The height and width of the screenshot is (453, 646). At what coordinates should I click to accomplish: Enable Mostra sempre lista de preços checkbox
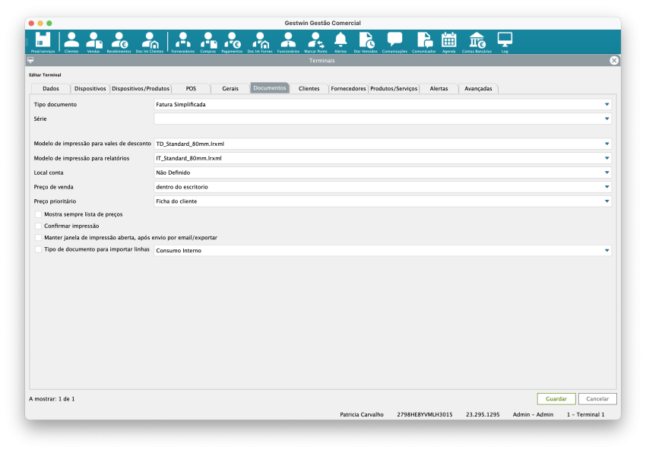click(x=39, y=214)
